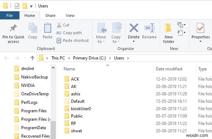212x139 pixels.
Task: Open Customize Quick Access Toolbar dropdown
Action: point(31,6)
